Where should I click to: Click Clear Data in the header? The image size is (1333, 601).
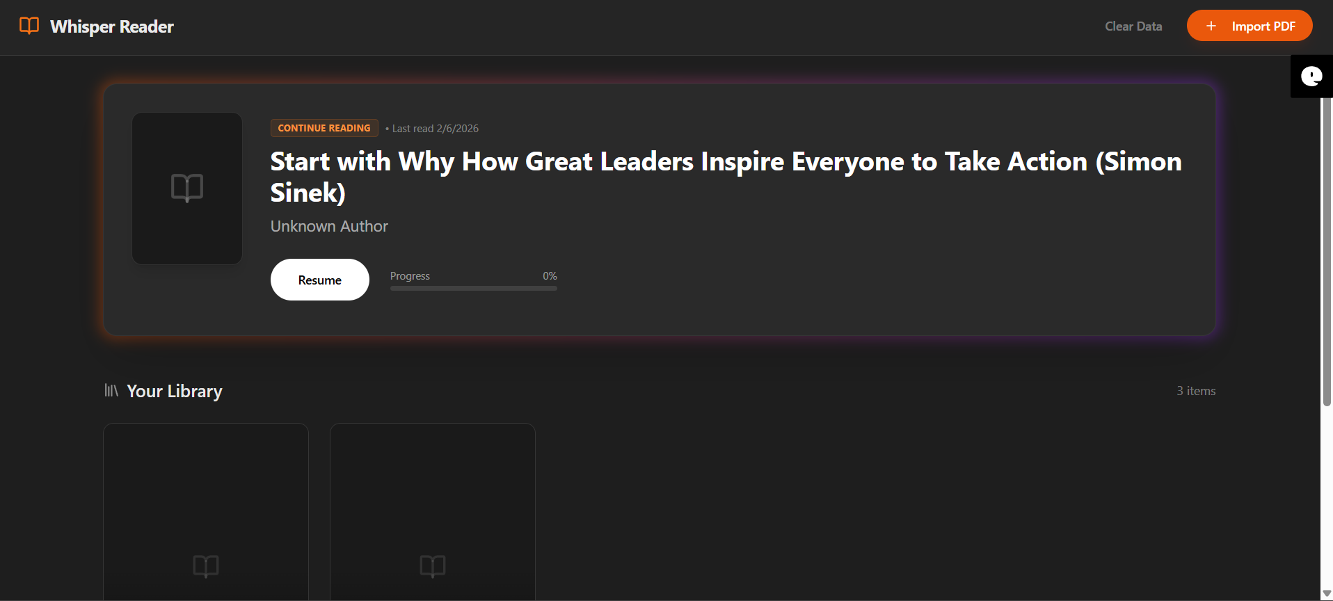click(x=1133, y=26)
